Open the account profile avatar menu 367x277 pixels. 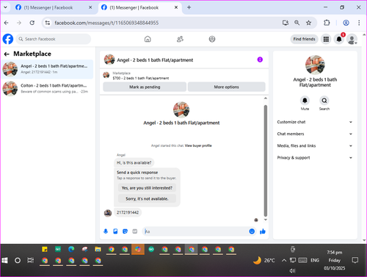(x=352, y=39)
